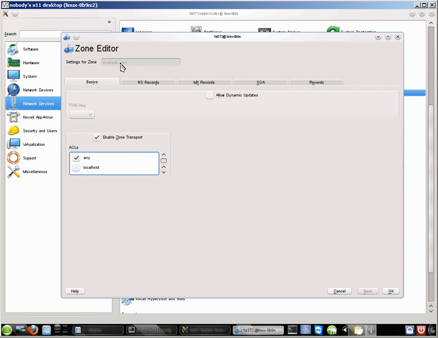Click the ACLs list scrollbar handle
The height and width of the screenshot is (338, 438).
click(x=164, y=161)
